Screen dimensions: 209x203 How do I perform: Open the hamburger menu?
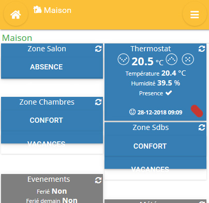point(195,15)
